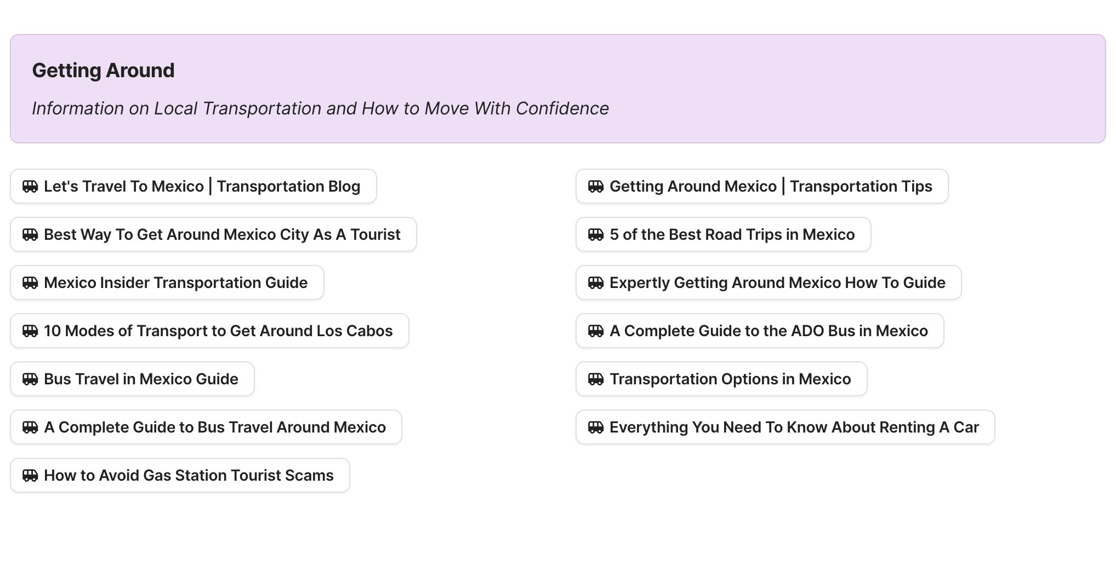Click bus icon next to Mexico Insider Transportation Guide
The height and width of the screenshot is (565, 1116).
[30, 283]
